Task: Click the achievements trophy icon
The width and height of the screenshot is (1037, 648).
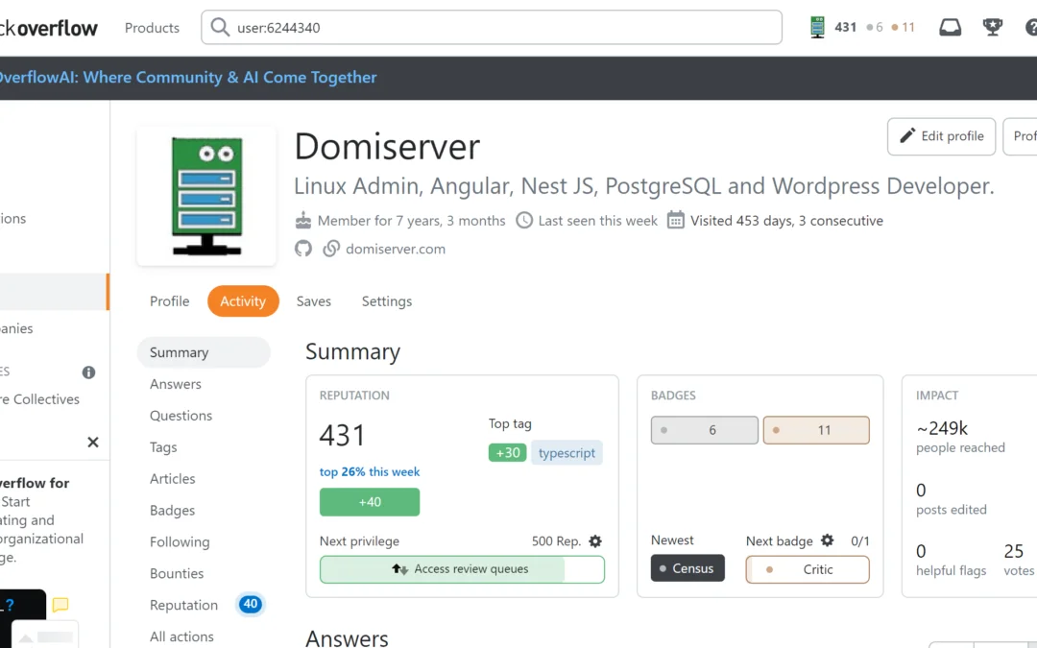Action: pos(993,28)
